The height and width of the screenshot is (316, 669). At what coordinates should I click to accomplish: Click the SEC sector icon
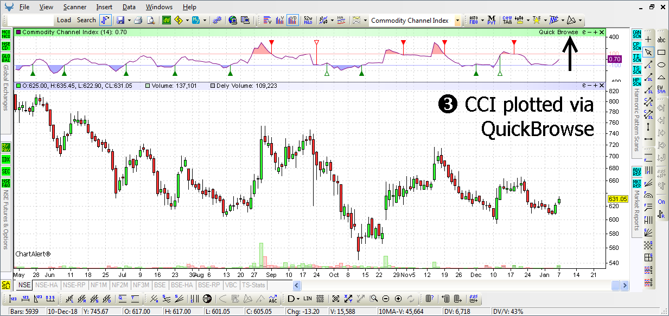(x=6, y=171)
